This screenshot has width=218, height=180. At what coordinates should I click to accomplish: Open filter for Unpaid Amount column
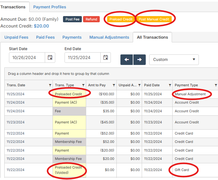139,85
